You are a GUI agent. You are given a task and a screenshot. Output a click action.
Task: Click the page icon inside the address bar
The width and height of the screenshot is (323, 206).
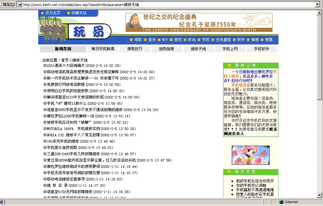tap(20, 4)
